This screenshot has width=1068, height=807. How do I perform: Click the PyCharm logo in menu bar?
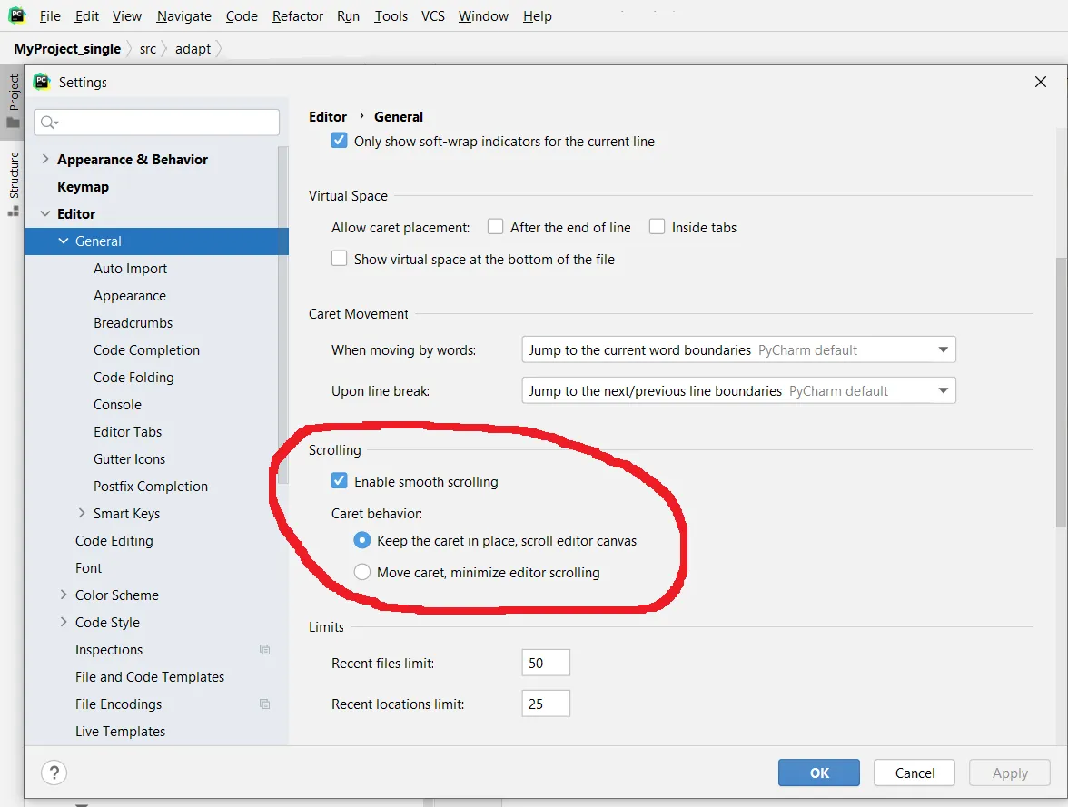pos(17,15)
